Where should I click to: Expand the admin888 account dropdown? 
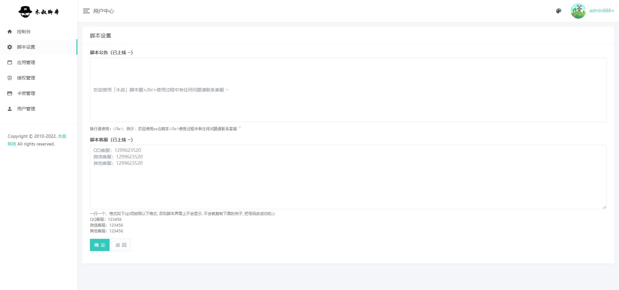tap(602, 11)
